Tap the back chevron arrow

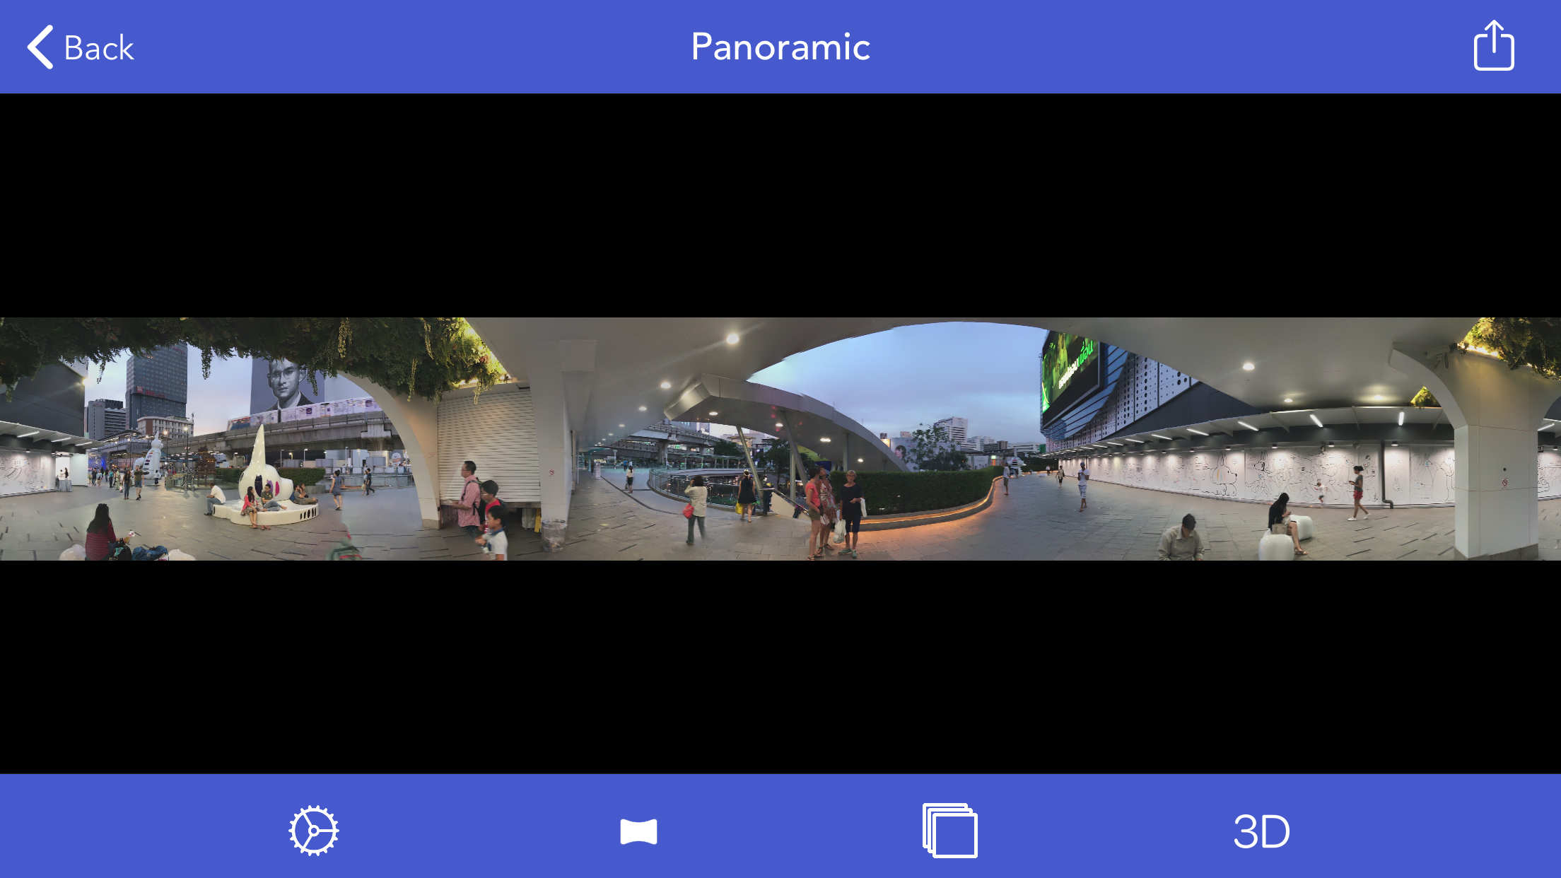point(41,47)
